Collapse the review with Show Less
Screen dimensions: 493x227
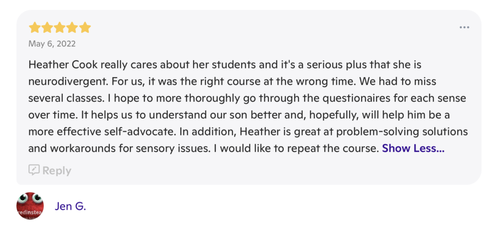tap(413, 148)
